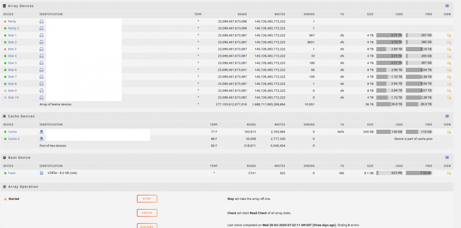
Task: Click the Disk 2 error count 8651
Action: 311,42
